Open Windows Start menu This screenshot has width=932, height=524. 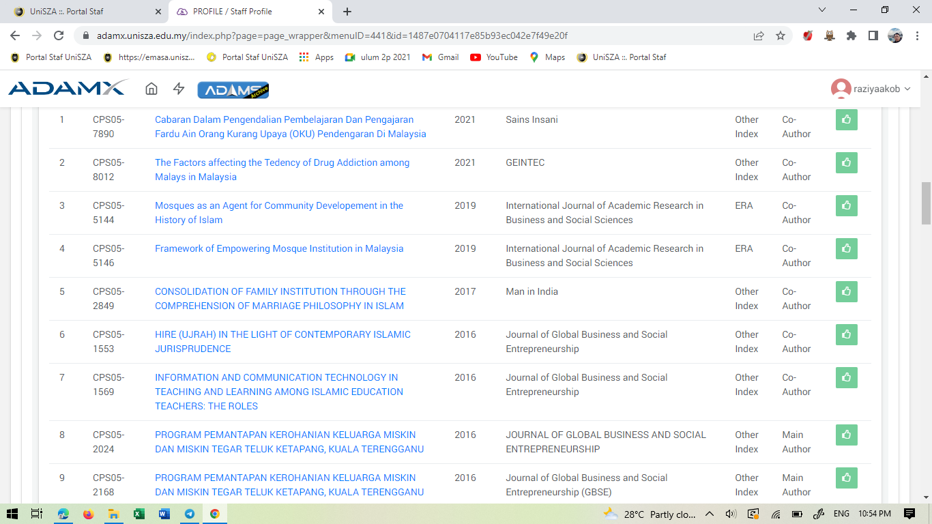[x=12, y=514]
